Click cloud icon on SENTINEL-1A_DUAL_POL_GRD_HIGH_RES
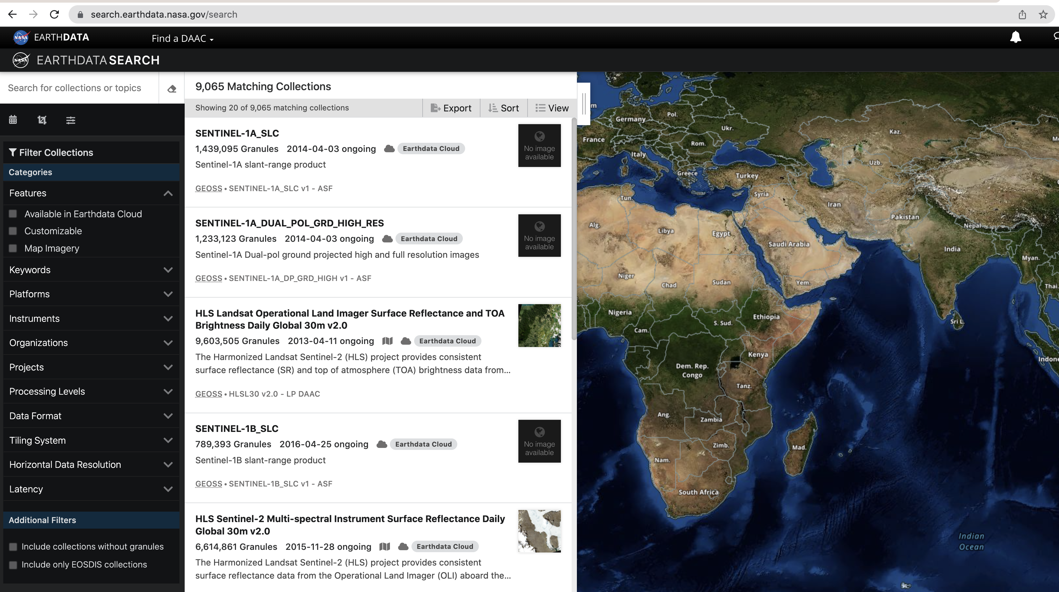 387,239
